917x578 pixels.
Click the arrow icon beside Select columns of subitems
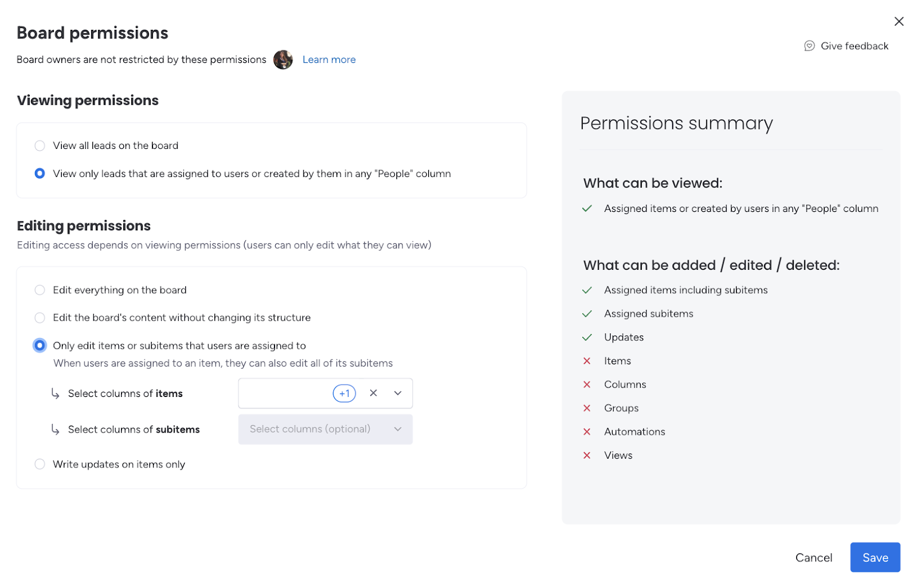(55, 429)
